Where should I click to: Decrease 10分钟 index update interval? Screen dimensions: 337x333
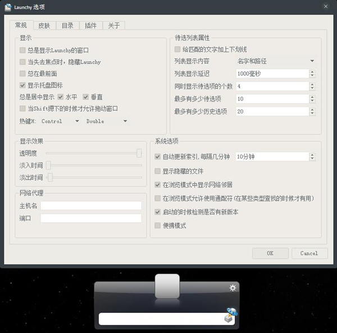(312, 159)
